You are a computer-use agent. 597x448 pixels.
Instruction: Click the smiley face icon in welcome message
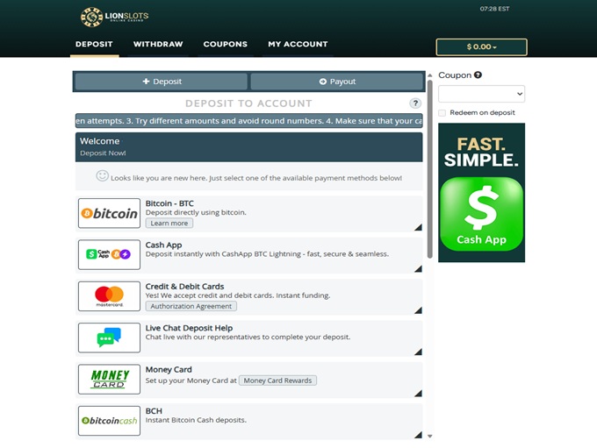click(x=102, y=175)
